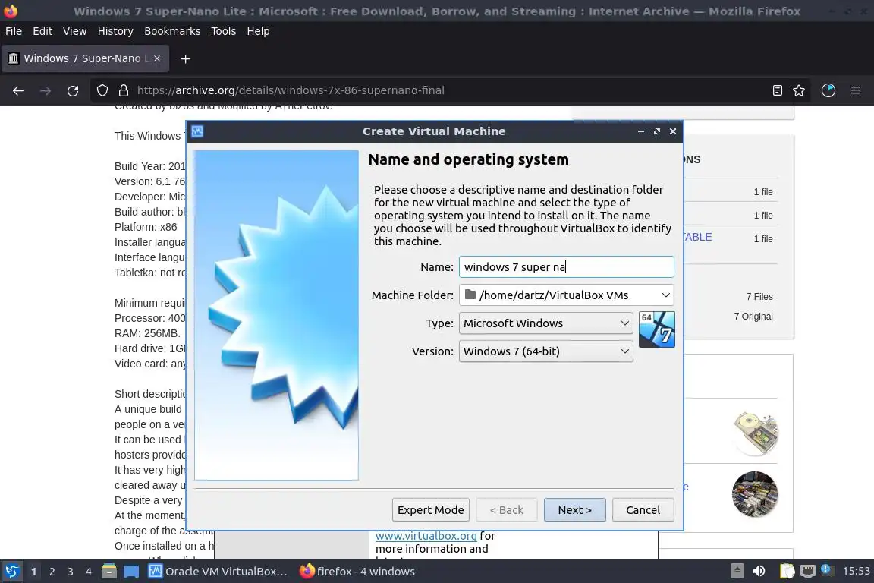Viewport: 874px width, 583px height.
Task: Open the Tools menu
Action: point(224,31)
